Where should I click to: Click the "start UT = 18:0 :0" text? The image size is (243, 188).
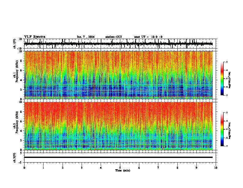[x=148, y=37]
